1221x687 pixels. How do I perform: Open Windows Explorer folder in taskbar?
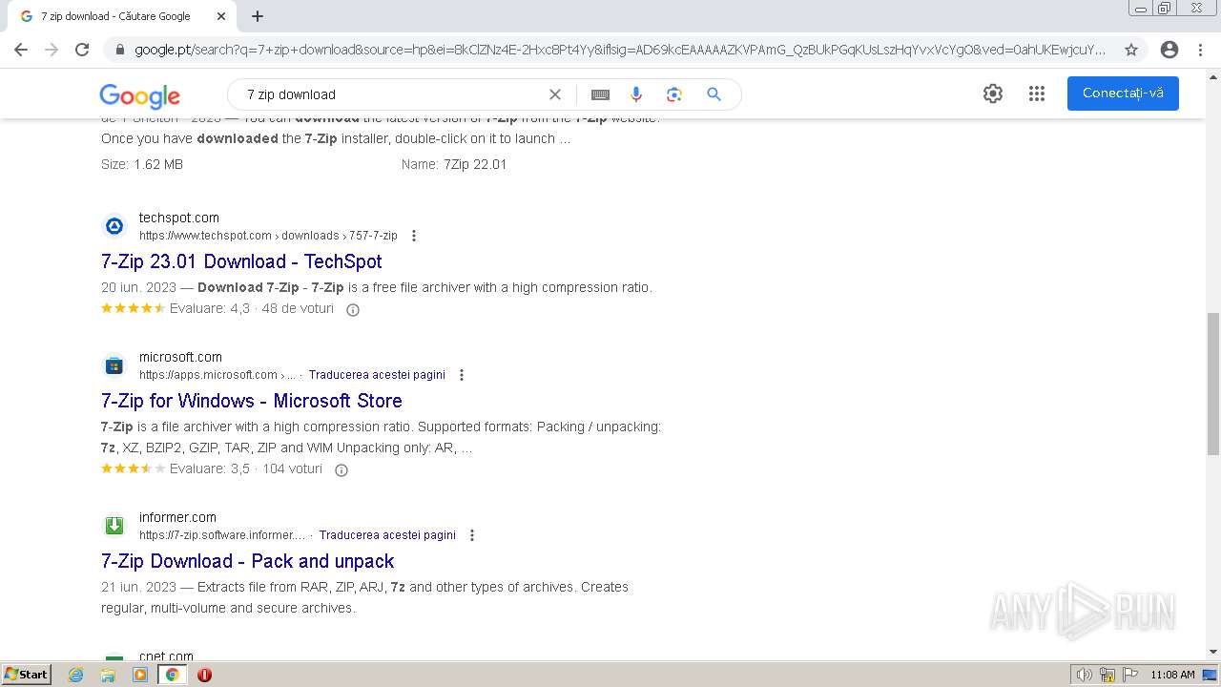[108, 675]
